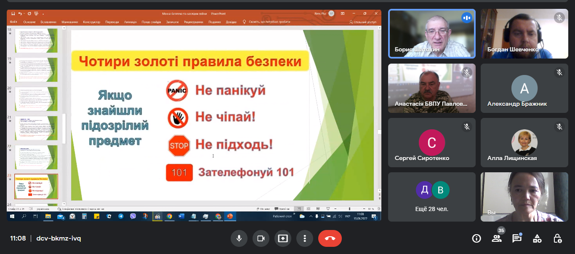Open the three-dot more options menu
The width and height of the screenshot is (575, 254).
pyautogui.click(x=304, y=238)
